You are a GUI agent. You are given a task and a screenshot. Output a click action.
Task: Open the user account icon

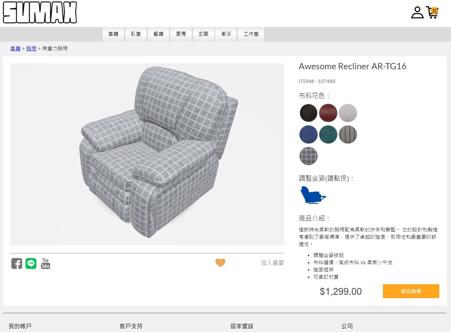417,12
